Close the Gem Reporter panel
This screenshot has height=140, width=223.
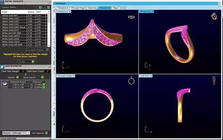(49, 67)
